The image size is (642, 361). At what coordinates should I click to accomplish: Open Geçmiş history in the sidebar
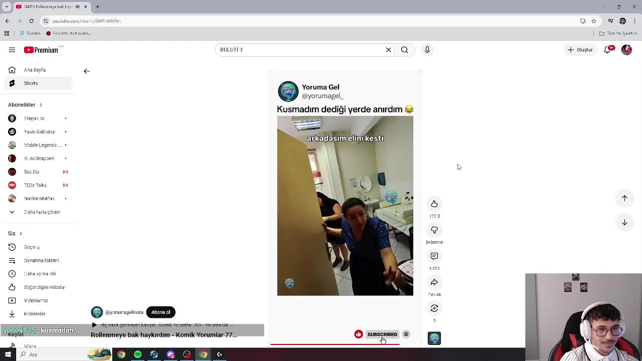[x=38, y=247]
